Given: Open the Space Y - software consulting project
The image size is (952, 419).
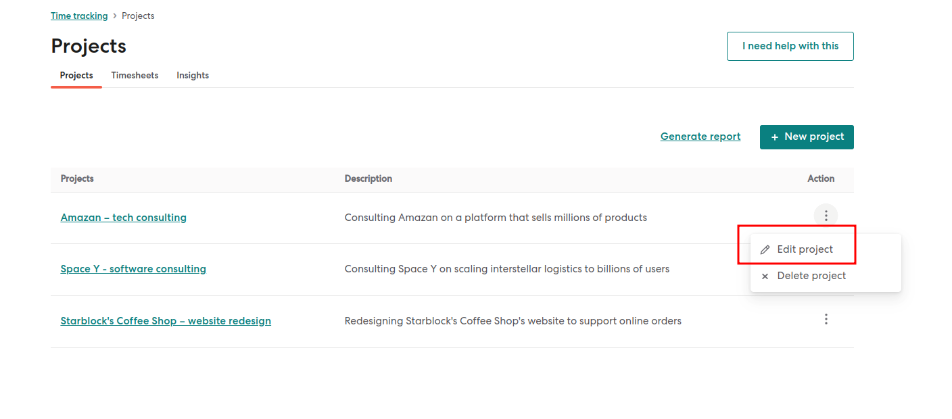Looking at the screenshot, I should click(133, 269).
